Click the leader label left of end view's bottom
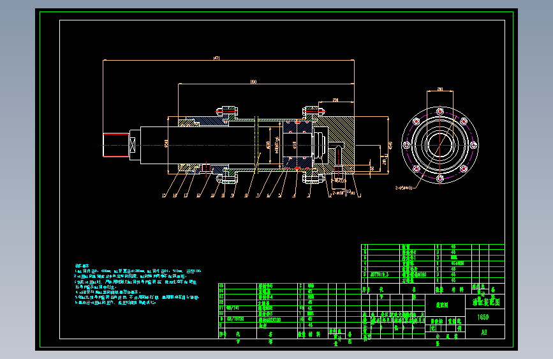The width and height of the screenshot is (553, 359). pos(404,188)
